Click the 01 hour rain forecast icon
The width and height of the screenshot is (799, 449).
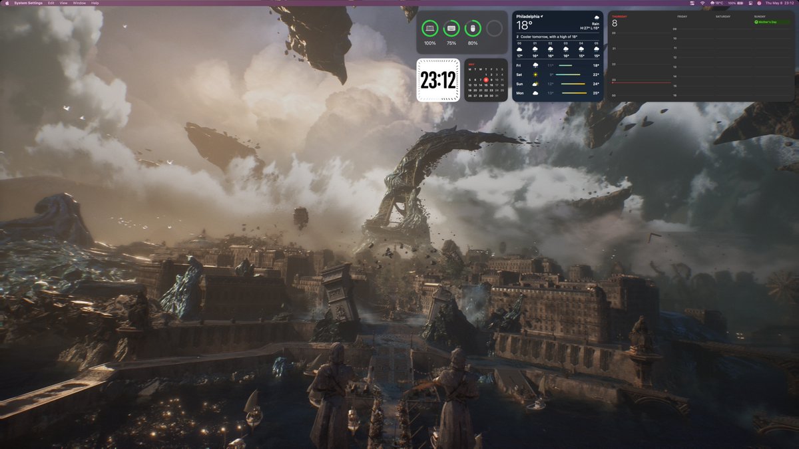point(535,49)
